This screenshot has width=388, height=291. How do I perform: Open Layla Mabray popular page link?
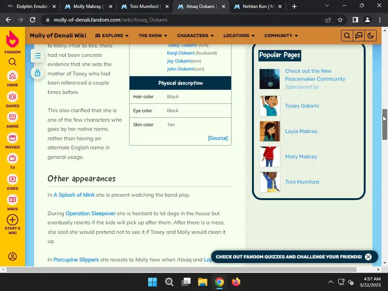301,131
